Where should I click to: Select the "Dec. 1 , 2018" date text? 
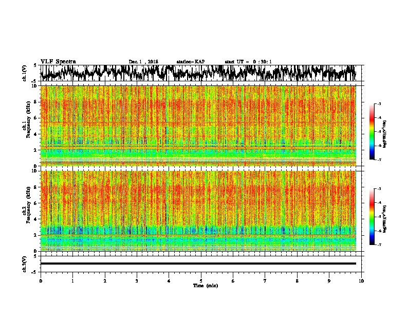click(x=143, y=62)
